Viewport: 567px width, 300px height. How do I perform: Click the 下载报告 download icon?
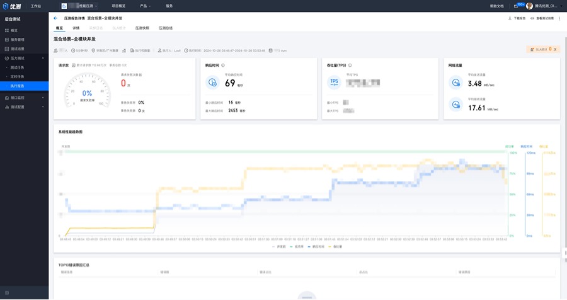(x=510, y=18)
